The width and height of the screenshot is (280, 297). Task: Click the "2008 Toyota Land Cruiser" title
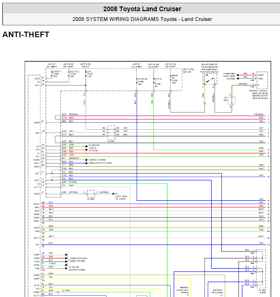pyautogui.click(x=142, y=9)
